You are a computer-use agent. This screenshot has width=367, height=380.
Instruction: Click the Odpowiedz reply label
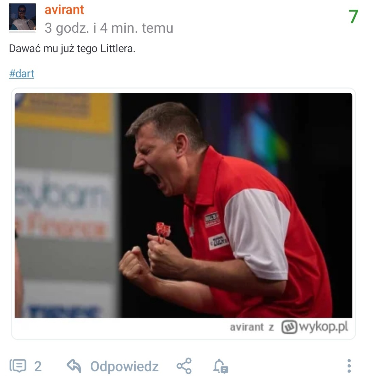click(124, 366)
